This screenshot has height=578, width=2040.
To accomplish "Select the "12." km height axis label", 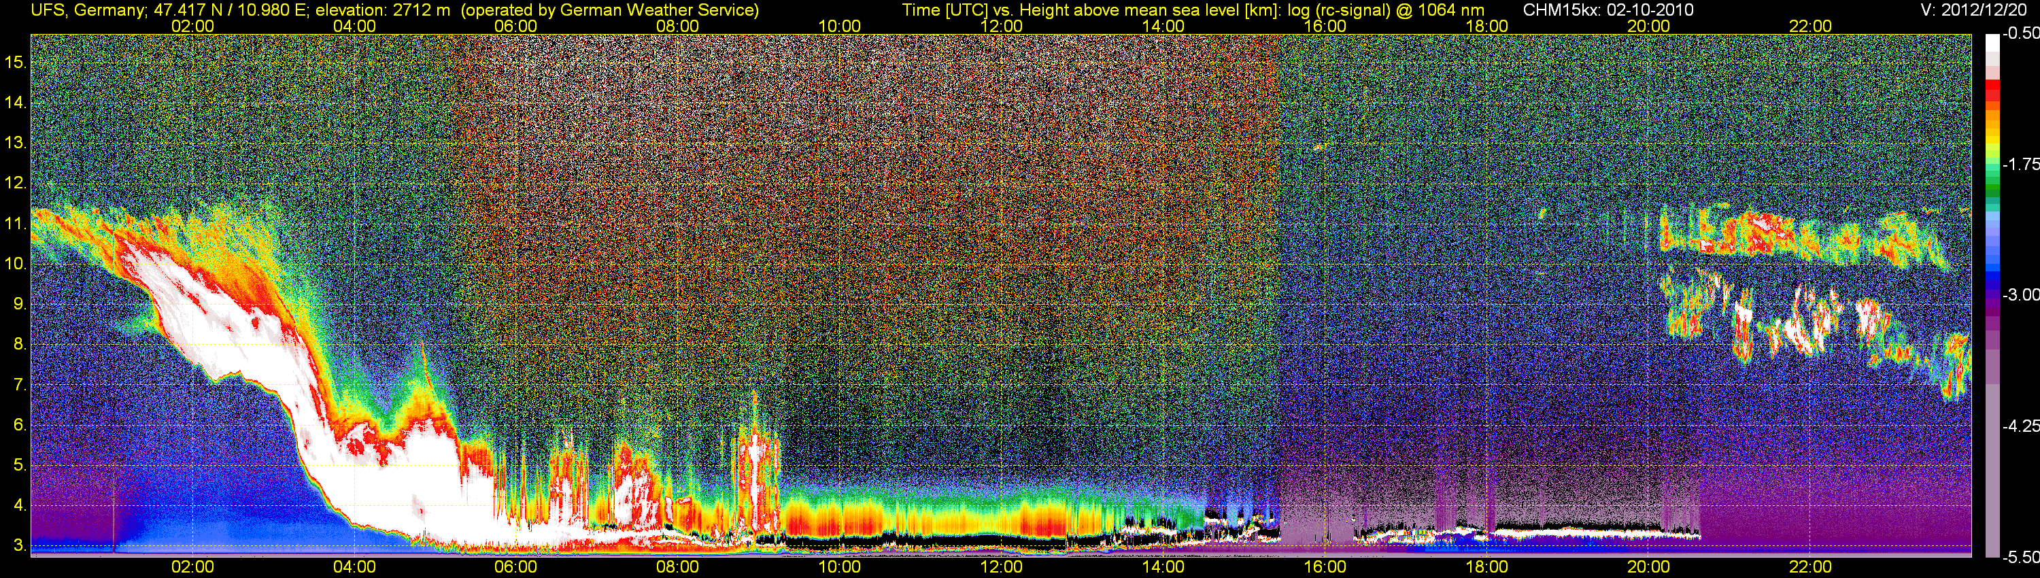I will [x=16, y=183].
